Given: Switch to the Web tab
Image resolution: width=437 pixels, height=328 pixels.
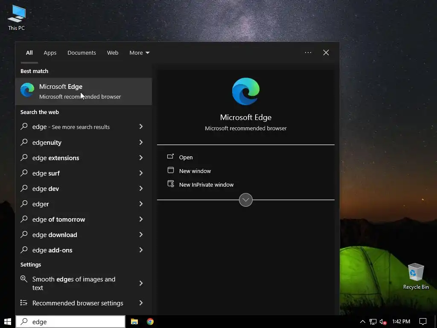Looking at the screenshot, I should pos(113,53).
